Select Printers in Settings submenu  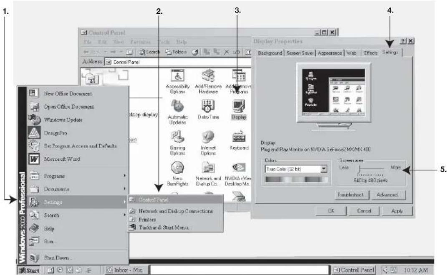(x=175, y=219)
